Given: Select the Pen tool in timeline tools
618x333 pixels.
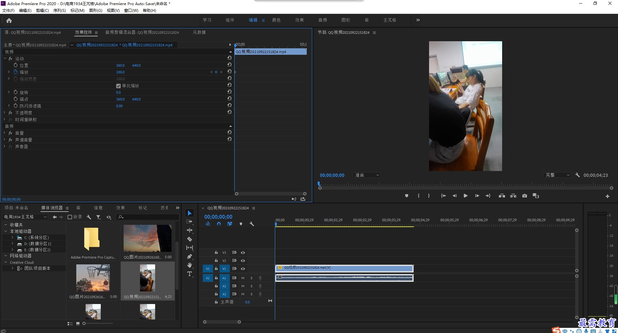Looking at the screenshot, I should (x=190, y=257).
